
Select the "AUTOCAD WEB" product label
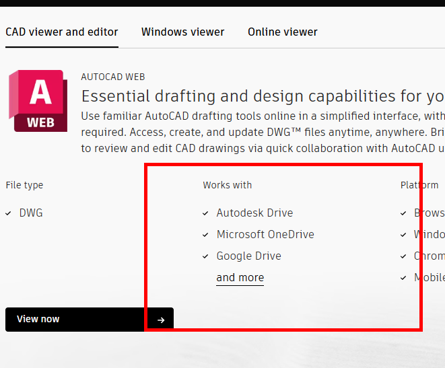click(x=113, y=77)
